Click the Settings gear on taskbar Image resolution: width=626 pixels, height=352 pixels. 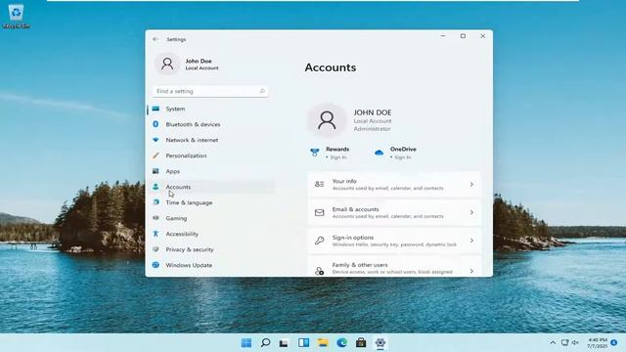point(380,342)
